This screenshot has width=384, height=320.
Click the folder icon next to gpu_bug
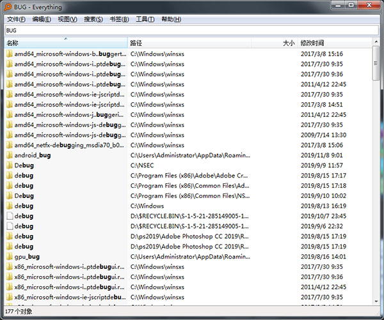(x=9, y=257)
